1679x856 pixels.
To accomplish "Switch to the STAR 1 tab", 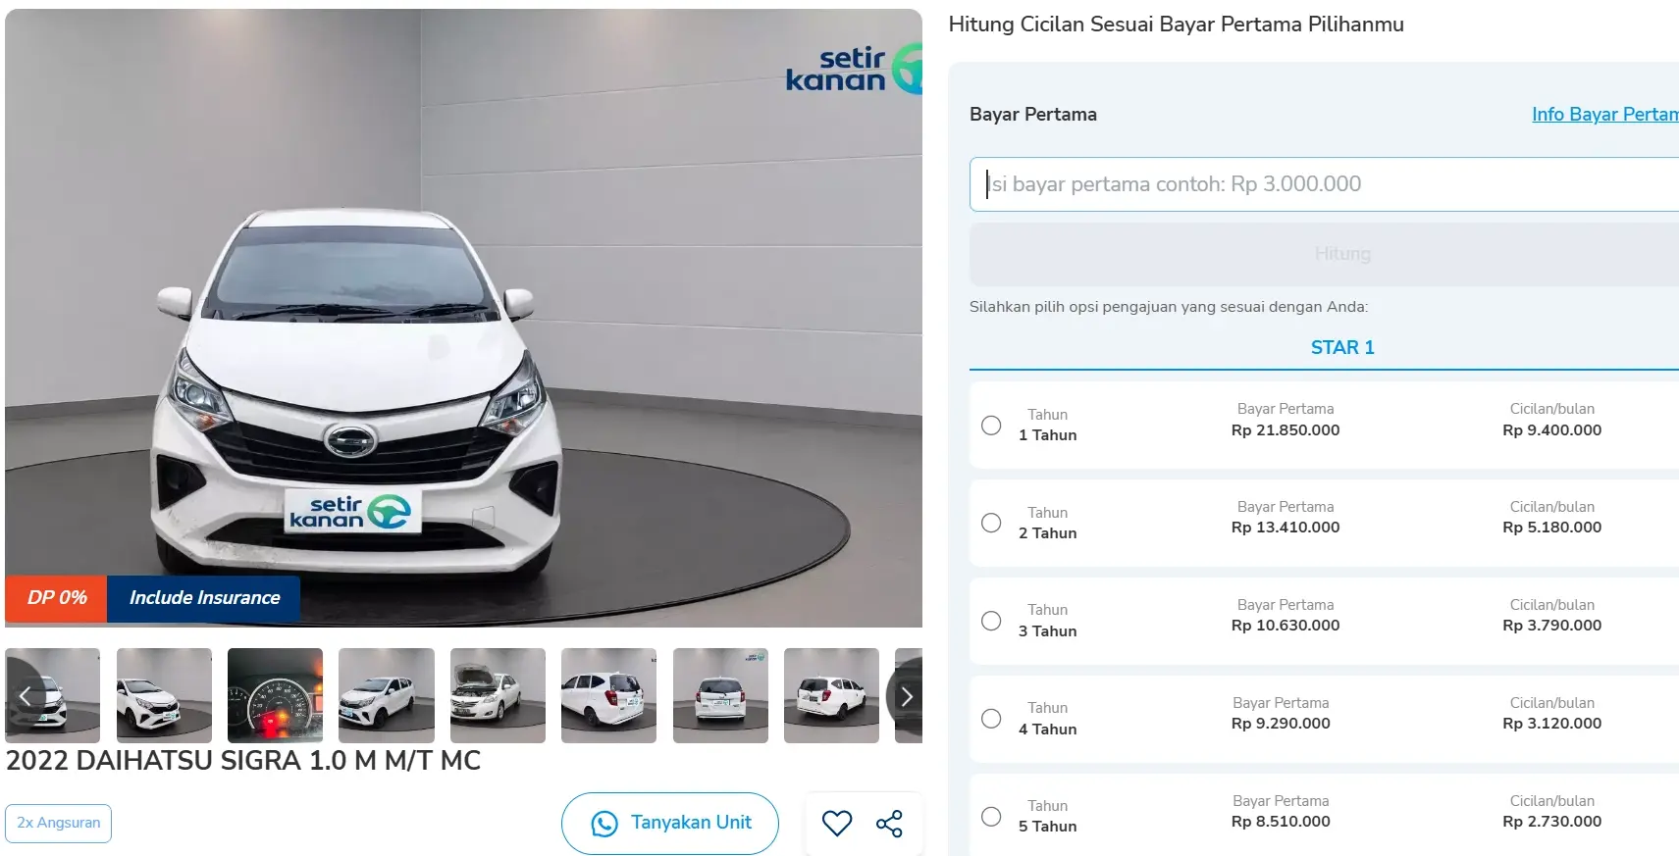I will point(1341,347).
